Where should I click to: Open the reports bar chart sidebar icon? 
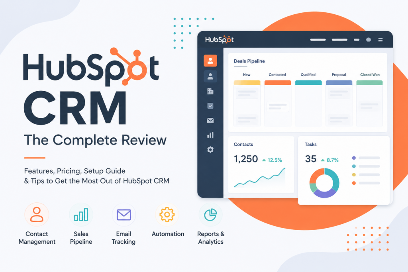210,135
